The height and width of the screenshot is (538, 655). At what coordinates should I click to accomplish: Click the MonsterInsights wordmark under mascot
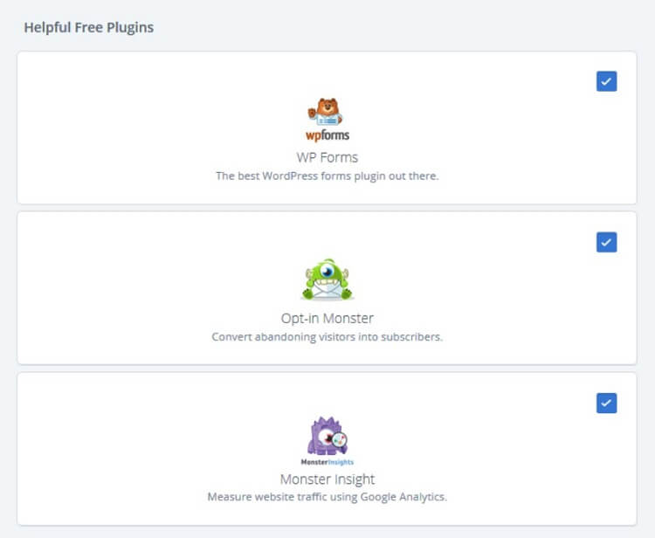pos(327,462)
